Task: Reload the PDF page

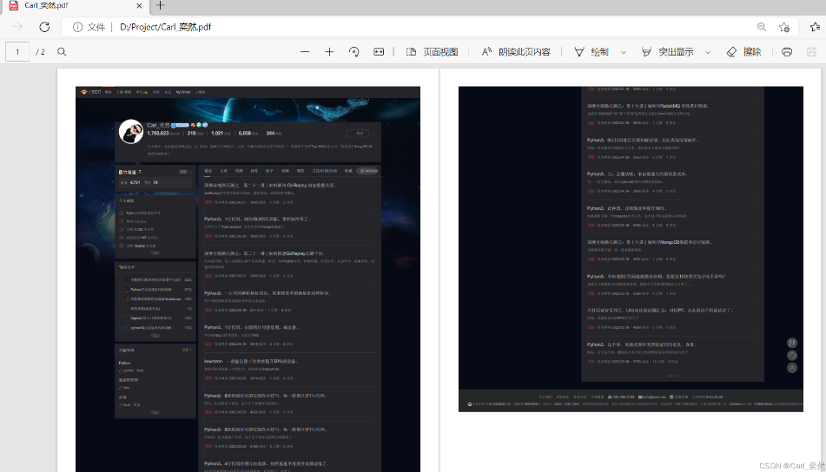Action: [x=44, y=27]
